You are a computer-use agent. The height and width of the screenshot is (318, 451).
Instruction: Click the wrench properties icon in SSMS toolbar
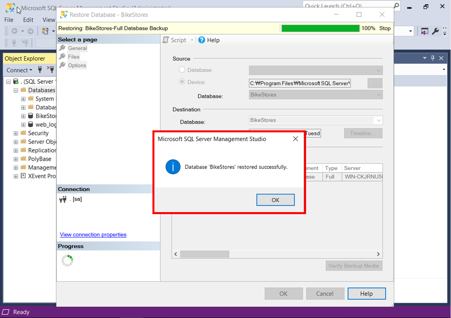pos(436,31)
